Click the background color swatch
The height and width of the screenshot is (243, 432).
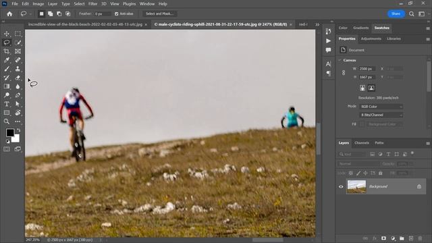(16, 139)
